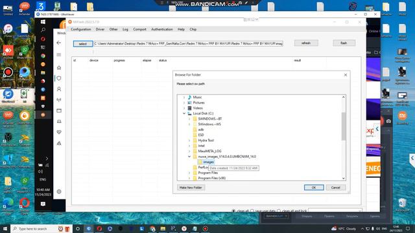Screen dimensions: 415x233
Task: Open Device performance & health heart icon
Action: pyautogui.click(x=59, y=132)
